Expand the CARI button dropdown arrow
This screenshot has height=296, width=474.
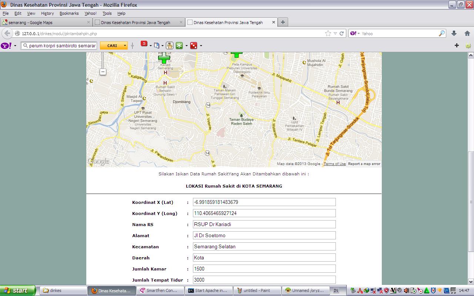pyautogui.click(x=125, y=46)
